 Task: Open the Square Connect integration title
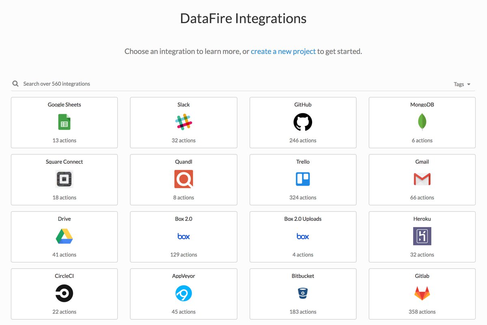pyautogui.click(x=64, y=162)
